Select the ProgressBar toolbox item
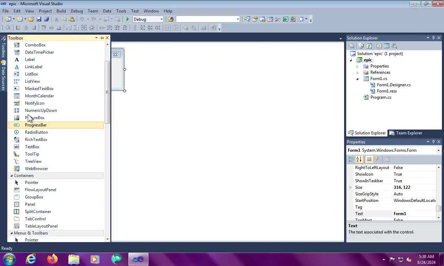The height and width of the screenshot is (266, 444). pos(56,125)
